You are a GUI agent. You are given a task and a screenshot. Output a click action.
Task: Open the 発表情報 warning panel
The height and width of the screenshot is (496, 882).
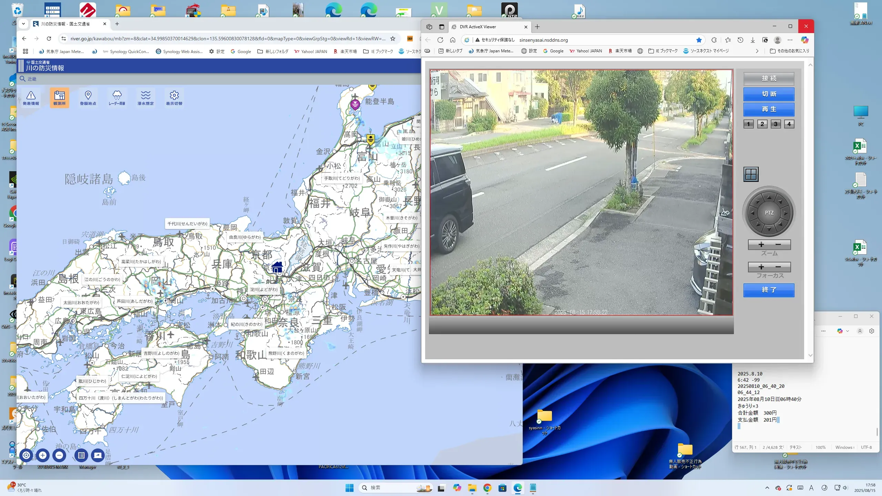[x=31, y=98]
